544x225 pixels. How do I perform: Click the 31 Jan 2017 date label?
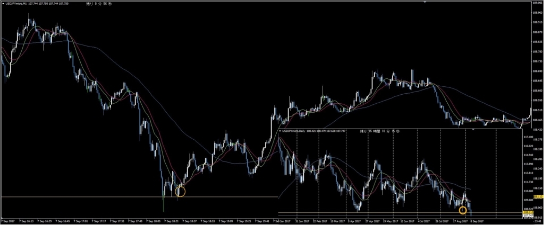point(302,220)
